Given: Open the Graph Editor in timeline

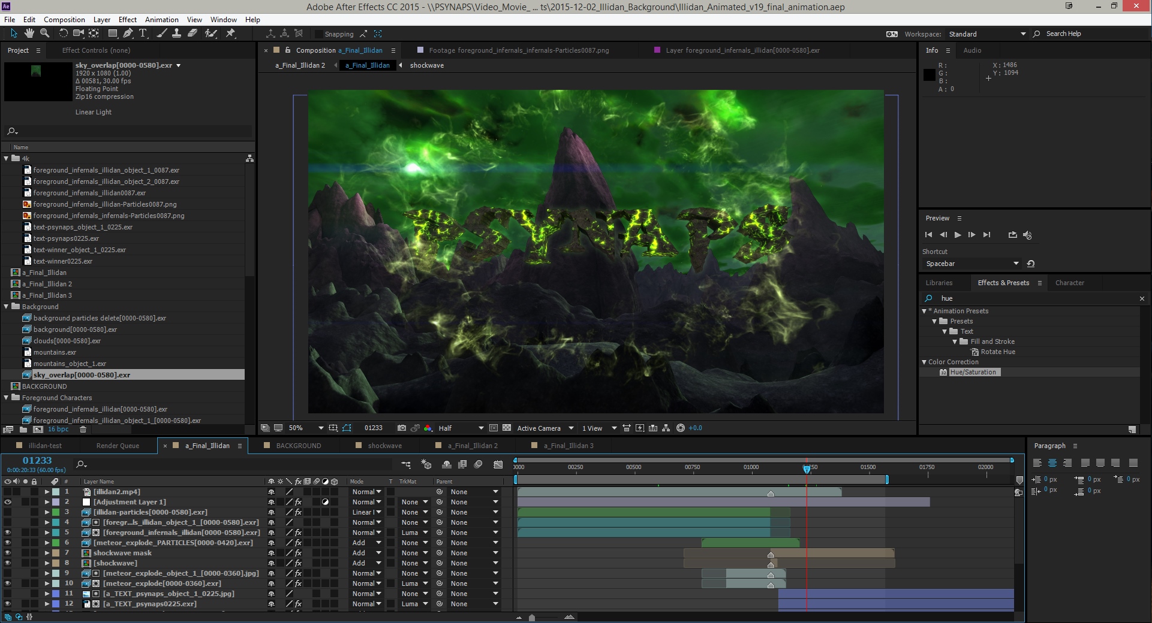Looking at the screenshot, I should (x=498, y=464).
